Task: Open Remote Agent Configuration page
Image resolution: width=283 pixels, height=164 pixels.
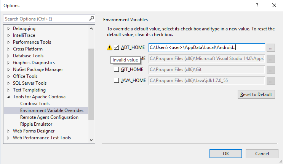Action: 49,117
